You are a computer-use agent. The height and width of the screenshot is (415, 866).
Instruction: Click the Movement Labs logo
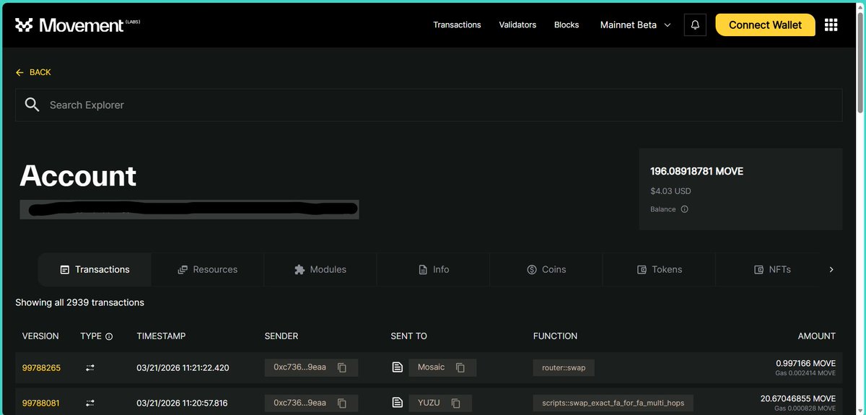pyautogui.click(x=77, y=25)
